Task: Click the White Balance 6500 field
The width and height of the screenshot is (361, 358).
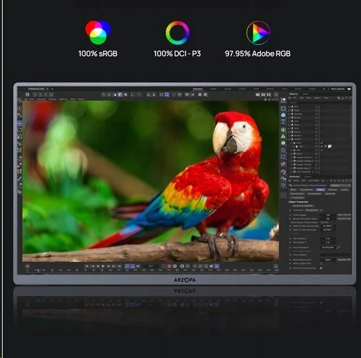Action: pos(328,259)
